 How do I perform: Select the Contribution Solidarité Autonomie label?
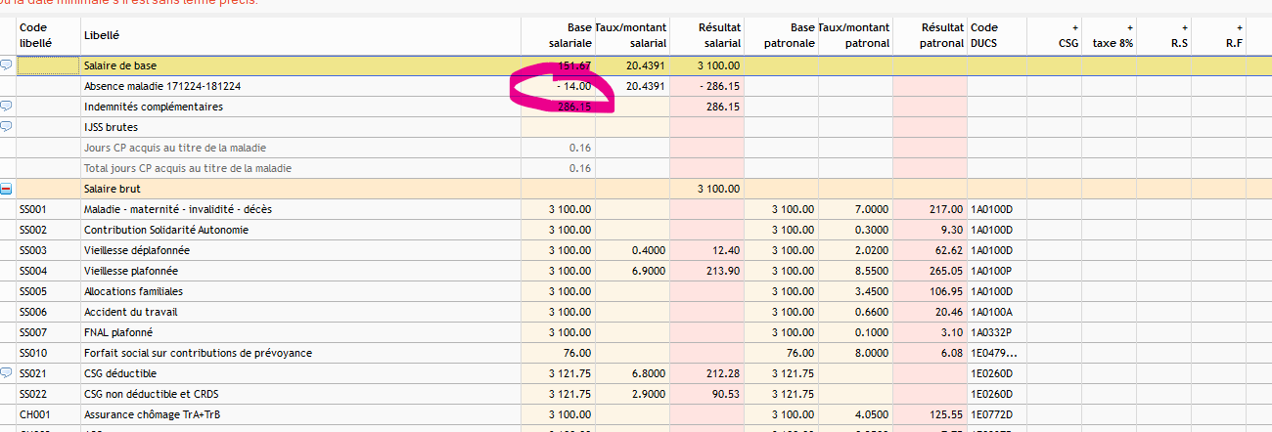(x=166, y=230)
